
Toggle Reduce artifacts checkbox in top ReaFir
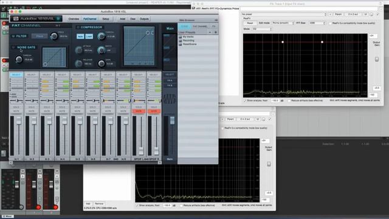coord(289,100)
